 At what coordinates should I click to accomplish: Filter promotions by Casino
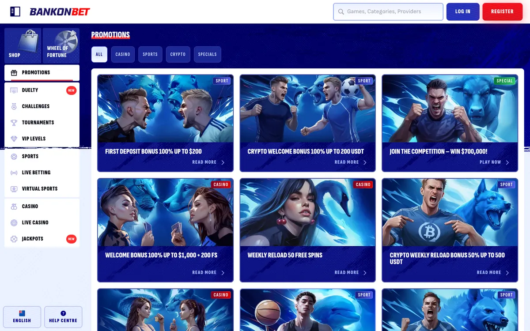click(123, 54)
